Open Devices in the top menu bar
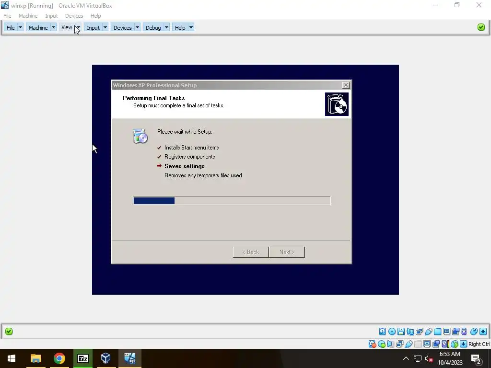This screenshot has height=368, width=491. click(x=74, y=16)
